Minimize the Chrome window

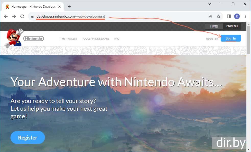click(221, 4)
